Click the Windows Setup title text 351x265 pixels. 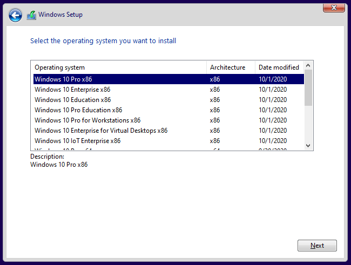[x=60, y=15]
